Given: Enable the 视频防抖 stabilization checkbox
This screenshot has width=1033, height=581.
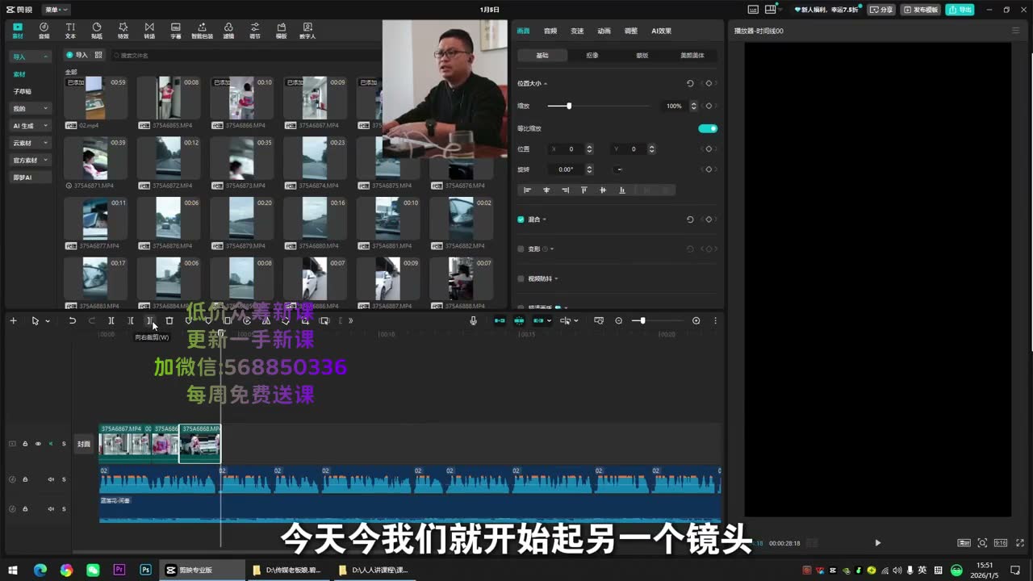Looking at the screenshot, I should (x=521, y=279).
